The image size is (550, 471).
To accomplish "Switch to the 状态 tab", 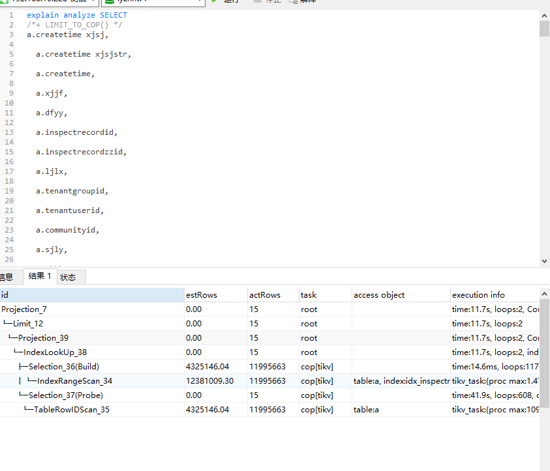I will click(x=69, y=277).
